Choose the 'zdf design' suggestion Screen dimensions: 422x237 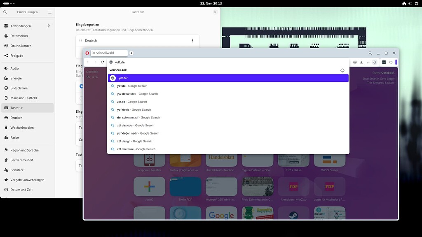[x=228, y=142]
